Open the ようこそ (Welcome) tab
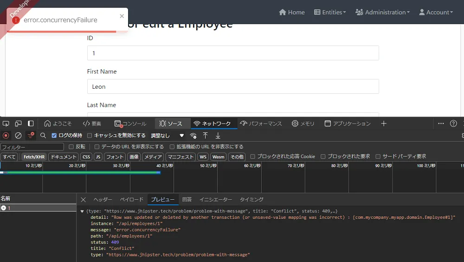Viewport: 464px width, 262px height. pos(58,124)
